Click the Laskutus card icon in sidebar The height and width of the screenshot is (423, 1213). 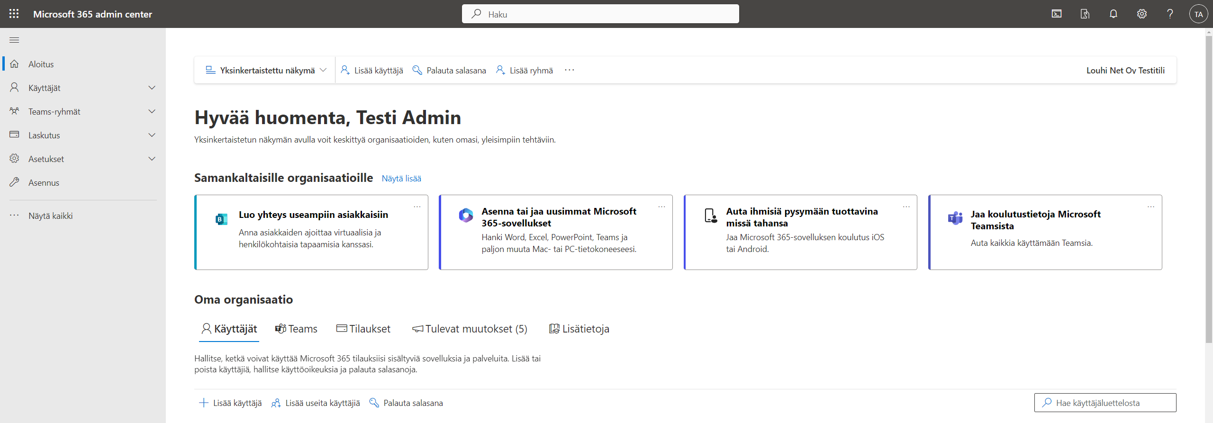14,135
